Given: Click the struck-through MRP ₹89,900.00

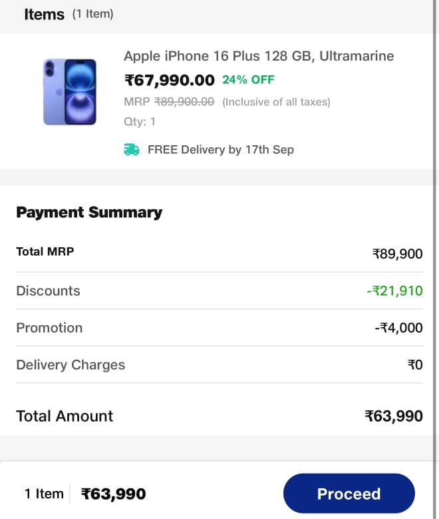Looking at the screenshot, I should click(x=184, y=102).
